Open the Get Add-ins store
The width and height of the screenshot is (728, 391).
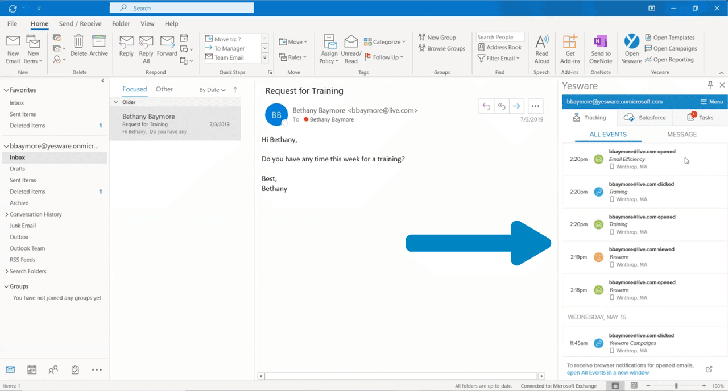[569, 48]
